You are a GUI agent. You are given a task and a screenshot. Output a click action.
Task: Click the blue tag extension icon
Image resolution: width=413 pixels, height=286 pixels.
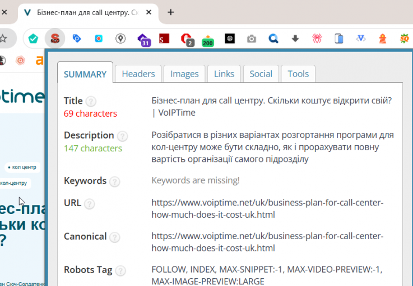[x=77, y=39]
